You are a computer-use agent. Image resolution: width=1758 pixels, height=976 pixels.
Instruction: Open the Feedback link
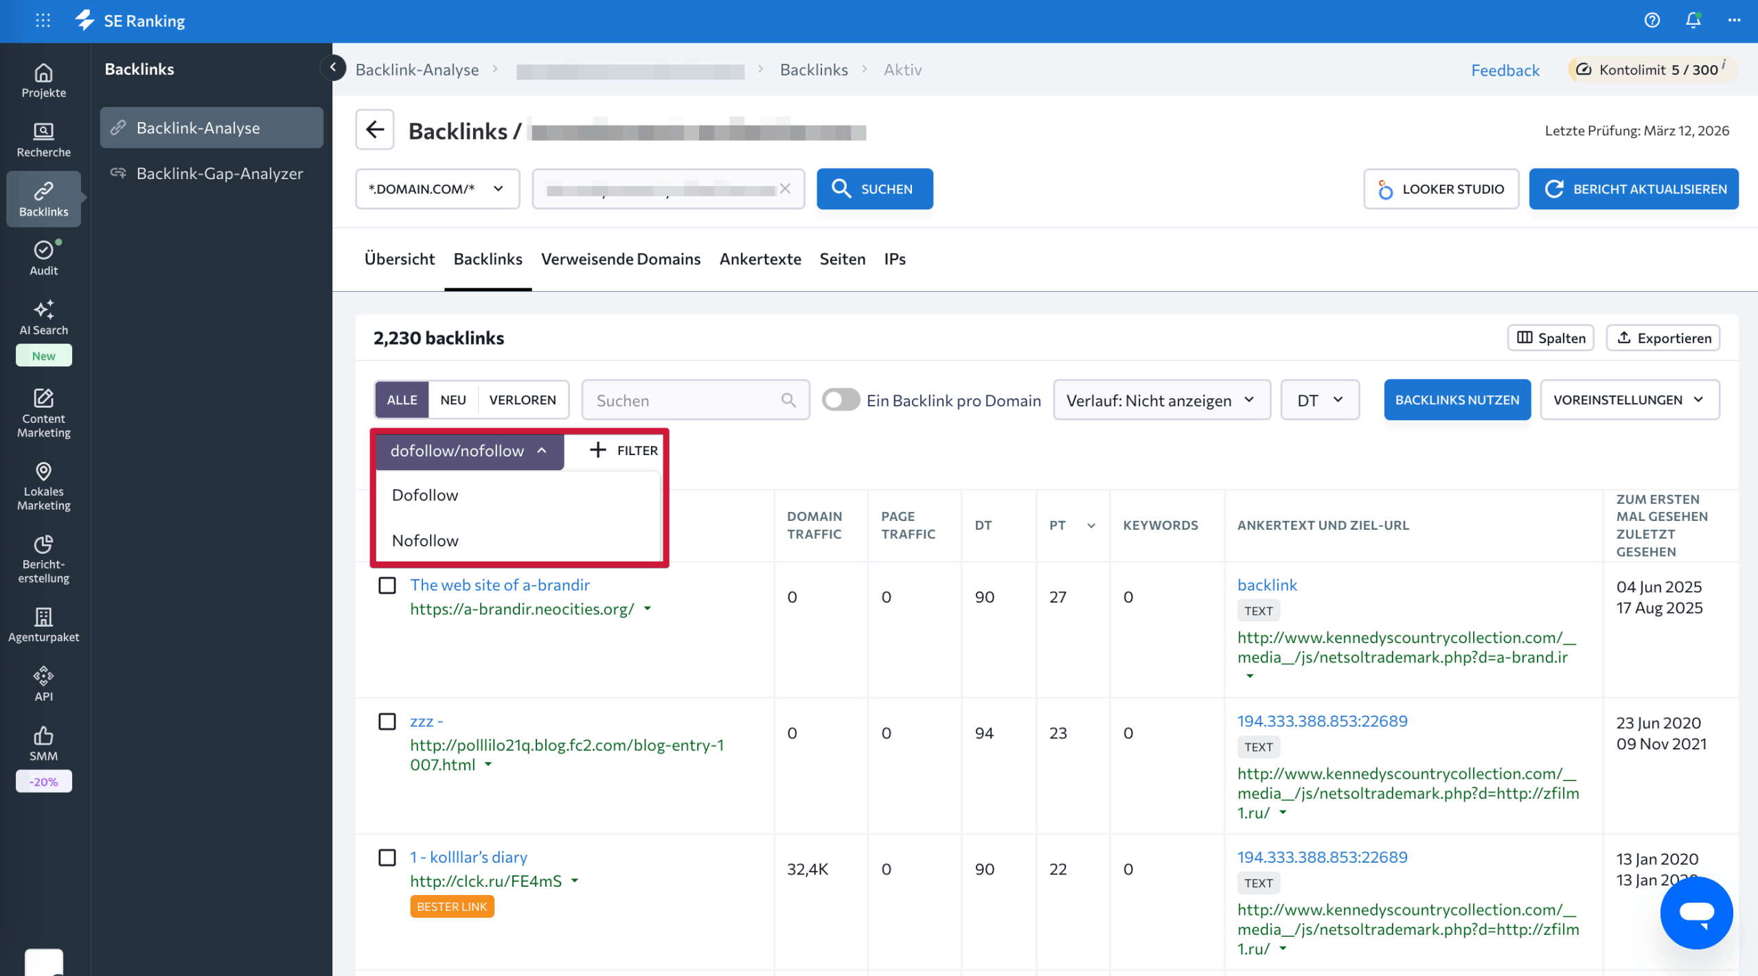pos(1505,69)
